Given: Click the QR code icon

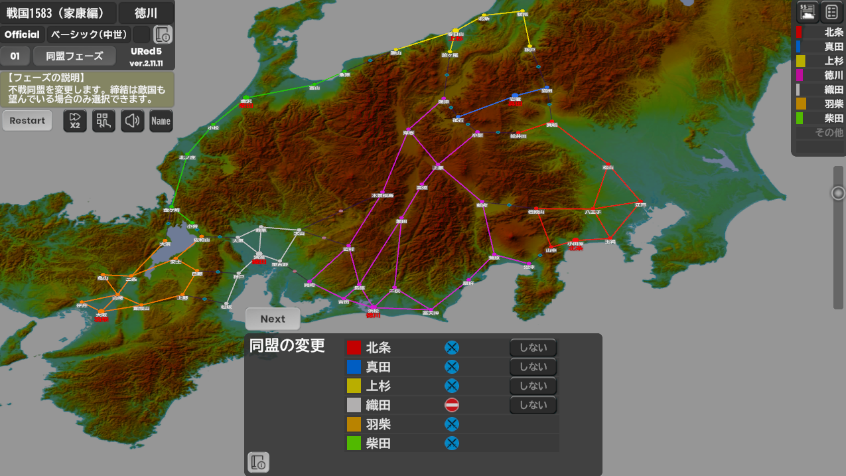Looking at the screenshot, I should [x=104, y=121].
